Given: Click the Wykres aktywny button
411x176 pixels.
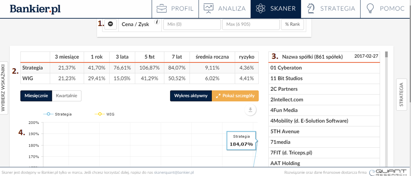Looking at the screenshot, I should 191,96.
